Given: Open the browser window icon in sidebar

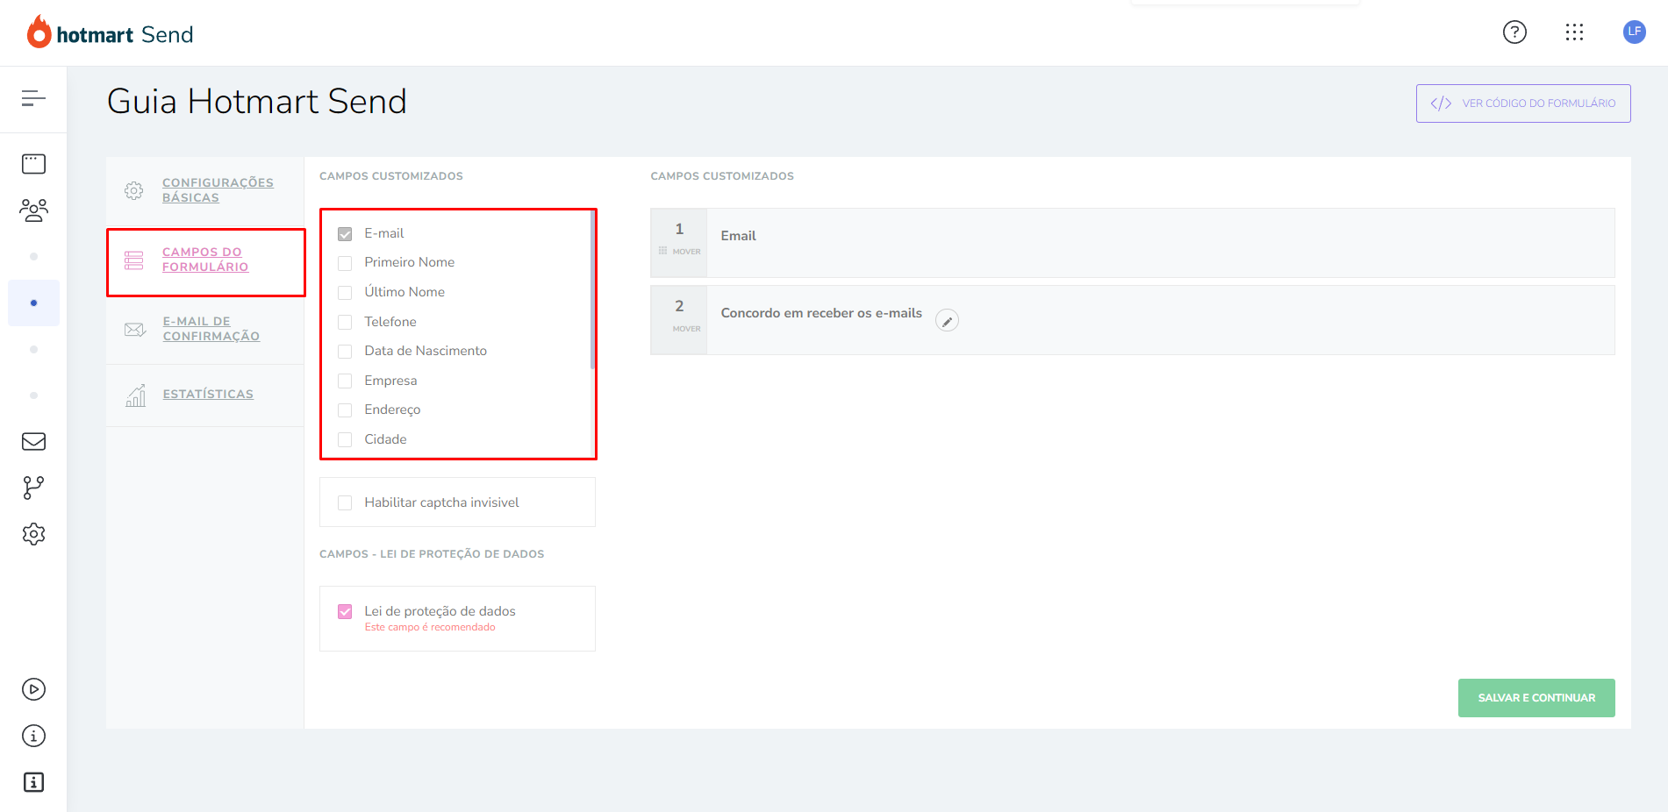Looking at the screenshot, I should click(x=33, y=164).
